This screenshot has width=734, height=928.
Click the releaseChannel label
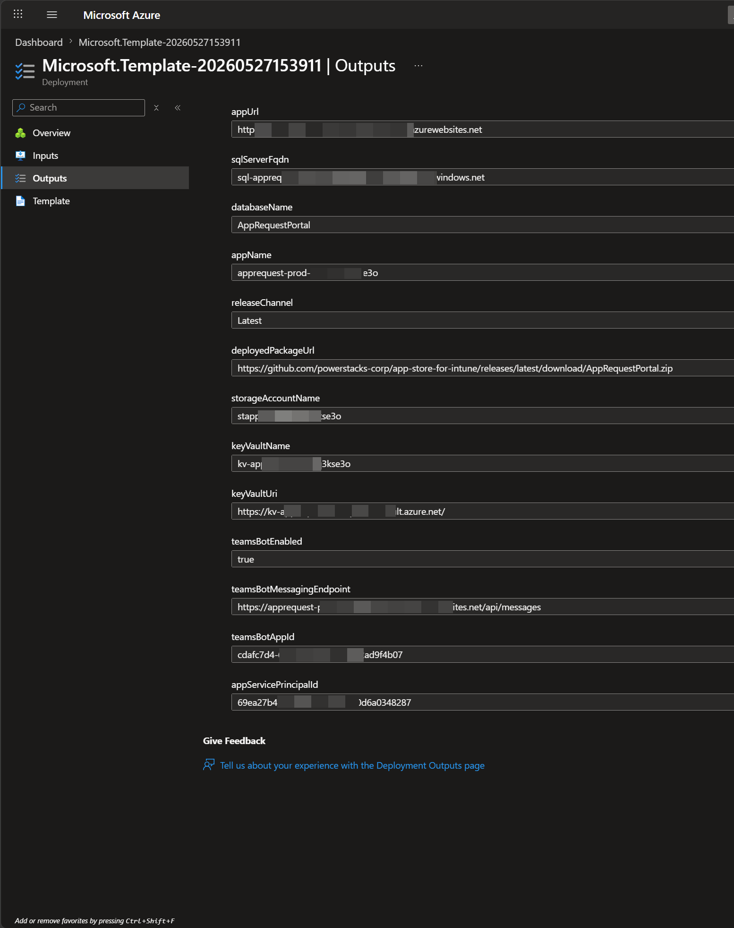pos(262,303)
